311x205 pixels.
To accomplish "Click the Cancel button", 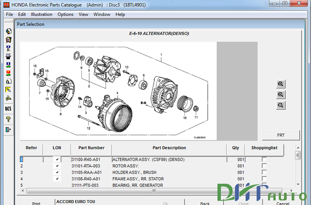I will [282, 202].
